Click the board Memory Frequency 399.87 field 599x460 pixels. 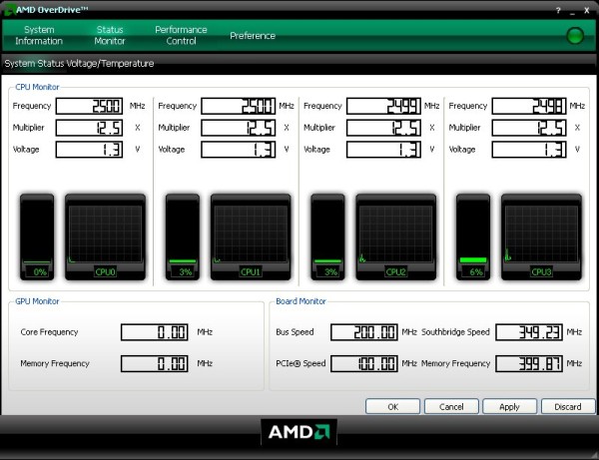(x=529, y=363)
